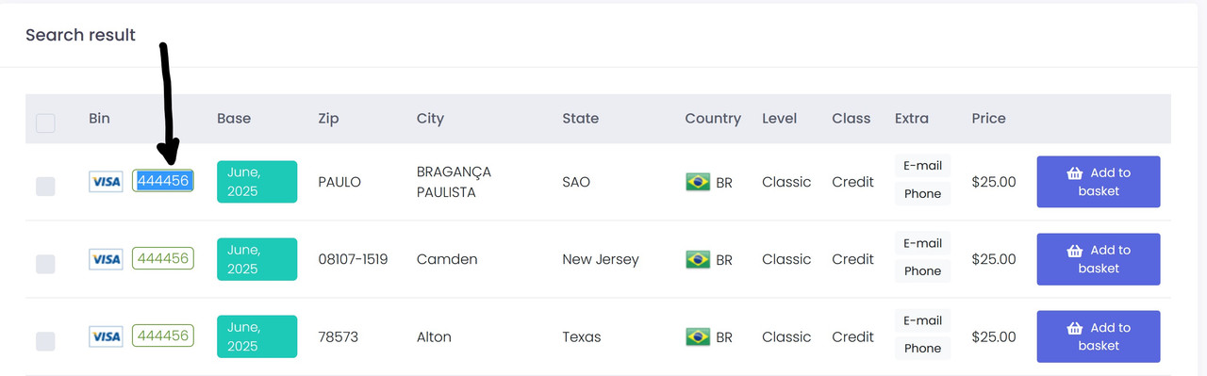The image size is (1207, 376).
Task: Click the June, 2025 base tag in the Alton row
Action: point(256,336)
